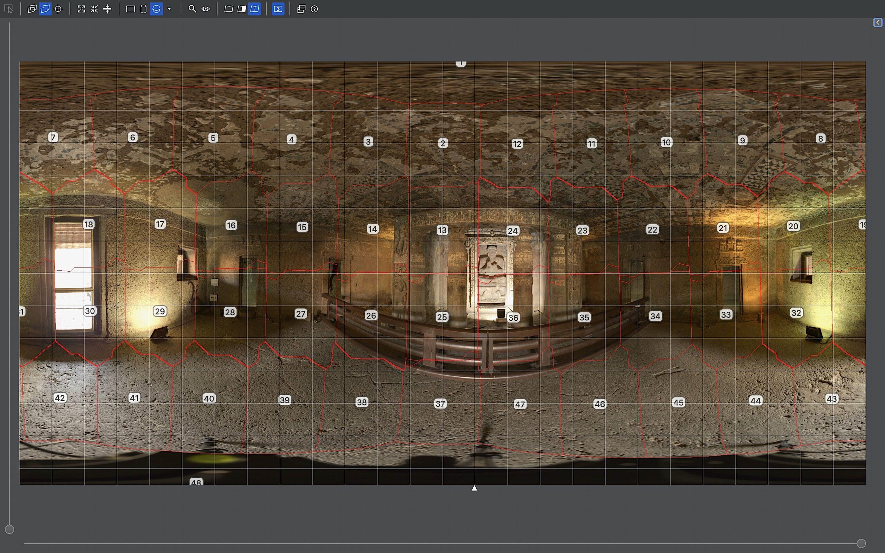Select the half-blended display icon
885x553 pixels.
241,9
